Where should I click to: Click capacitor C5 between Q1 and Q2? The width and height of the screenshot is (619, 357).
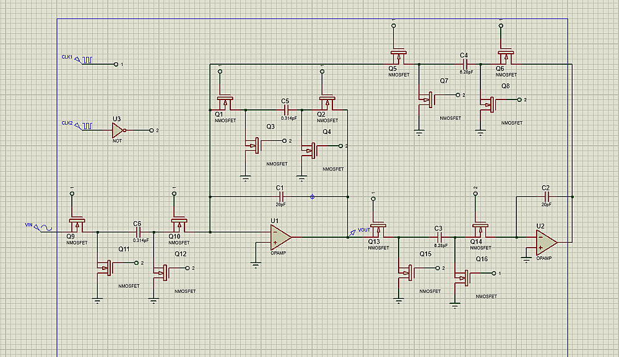click(286, 109)
